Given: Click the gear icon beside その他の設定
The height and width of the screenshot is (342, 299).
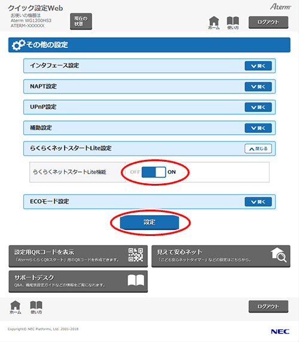Looking at the screenshot, I should [19, 45].
